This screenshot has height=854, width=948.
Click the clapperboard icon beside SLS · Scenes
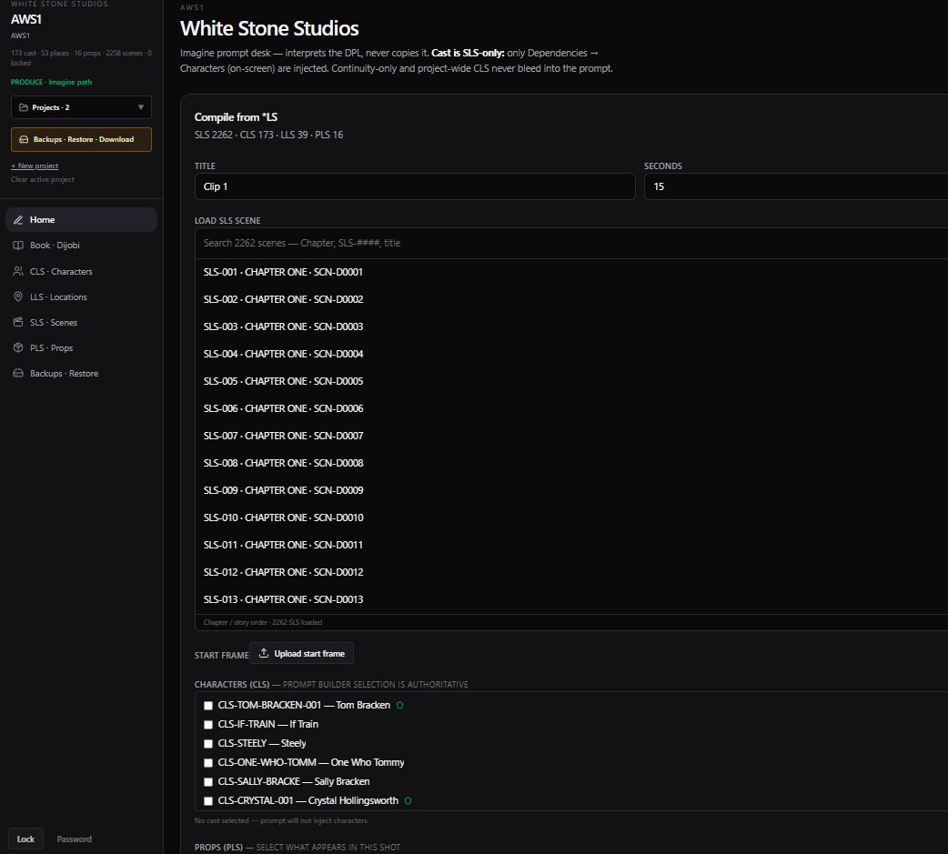[18, 322]
